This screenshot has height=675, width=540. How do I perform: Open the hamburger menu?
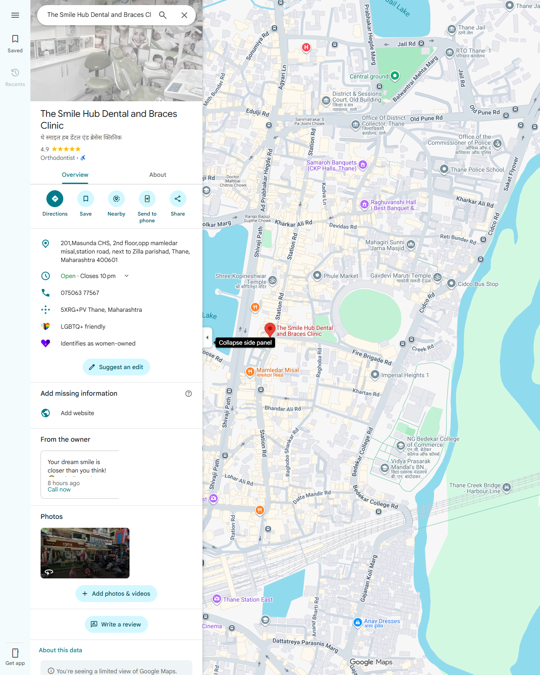click(x=15, y=15)
